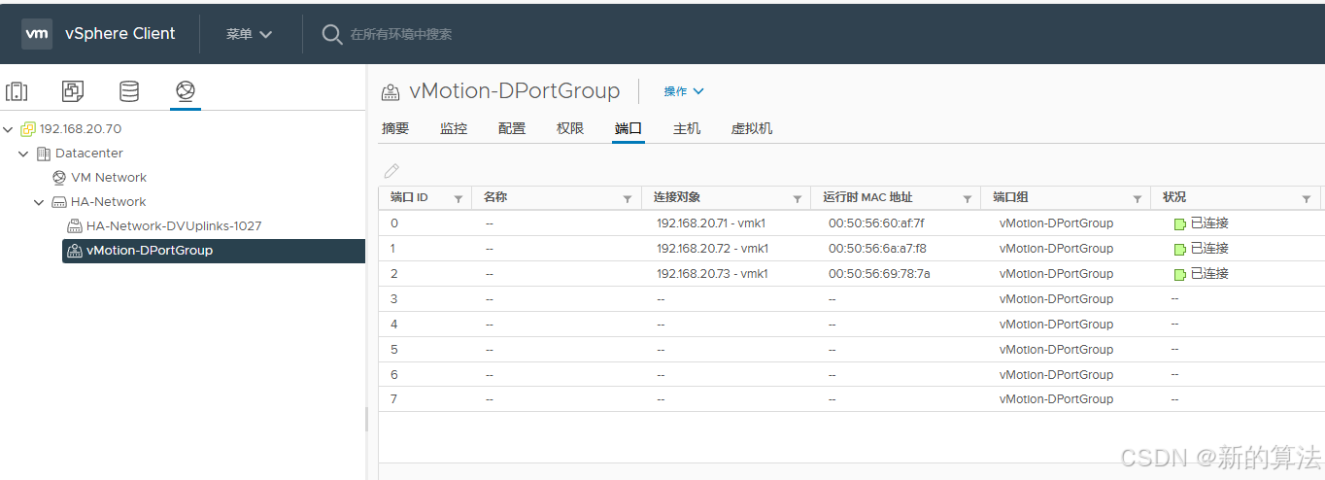Click connected status icon for port 1
Screen dimensions: 1325x480
[x=1179, y=249]
